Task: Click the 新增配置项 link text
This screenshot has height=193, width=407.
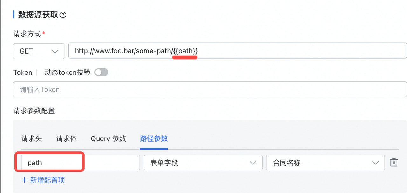Action: (x=47, y=180)
